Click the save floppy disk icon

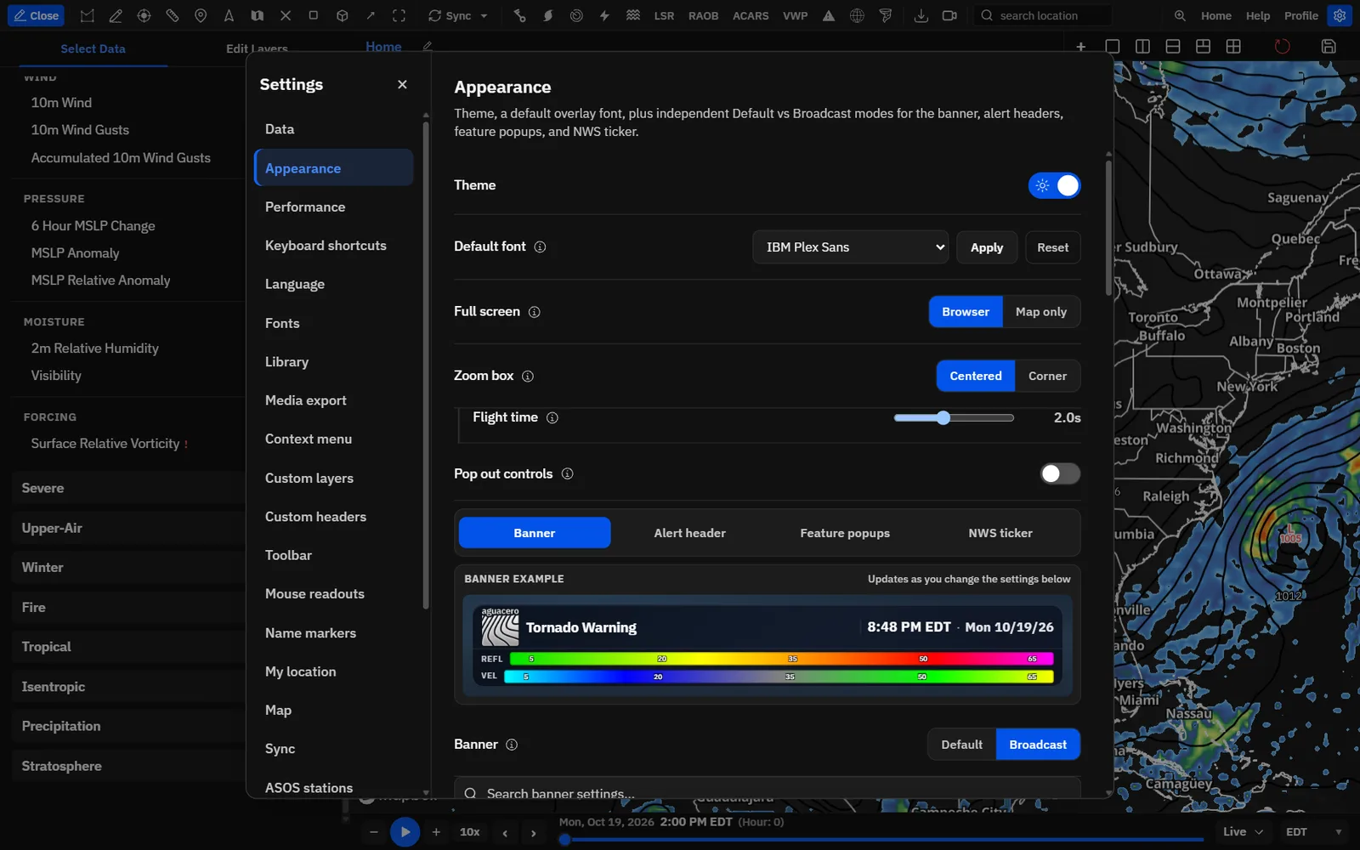(x=1329, y=47)
